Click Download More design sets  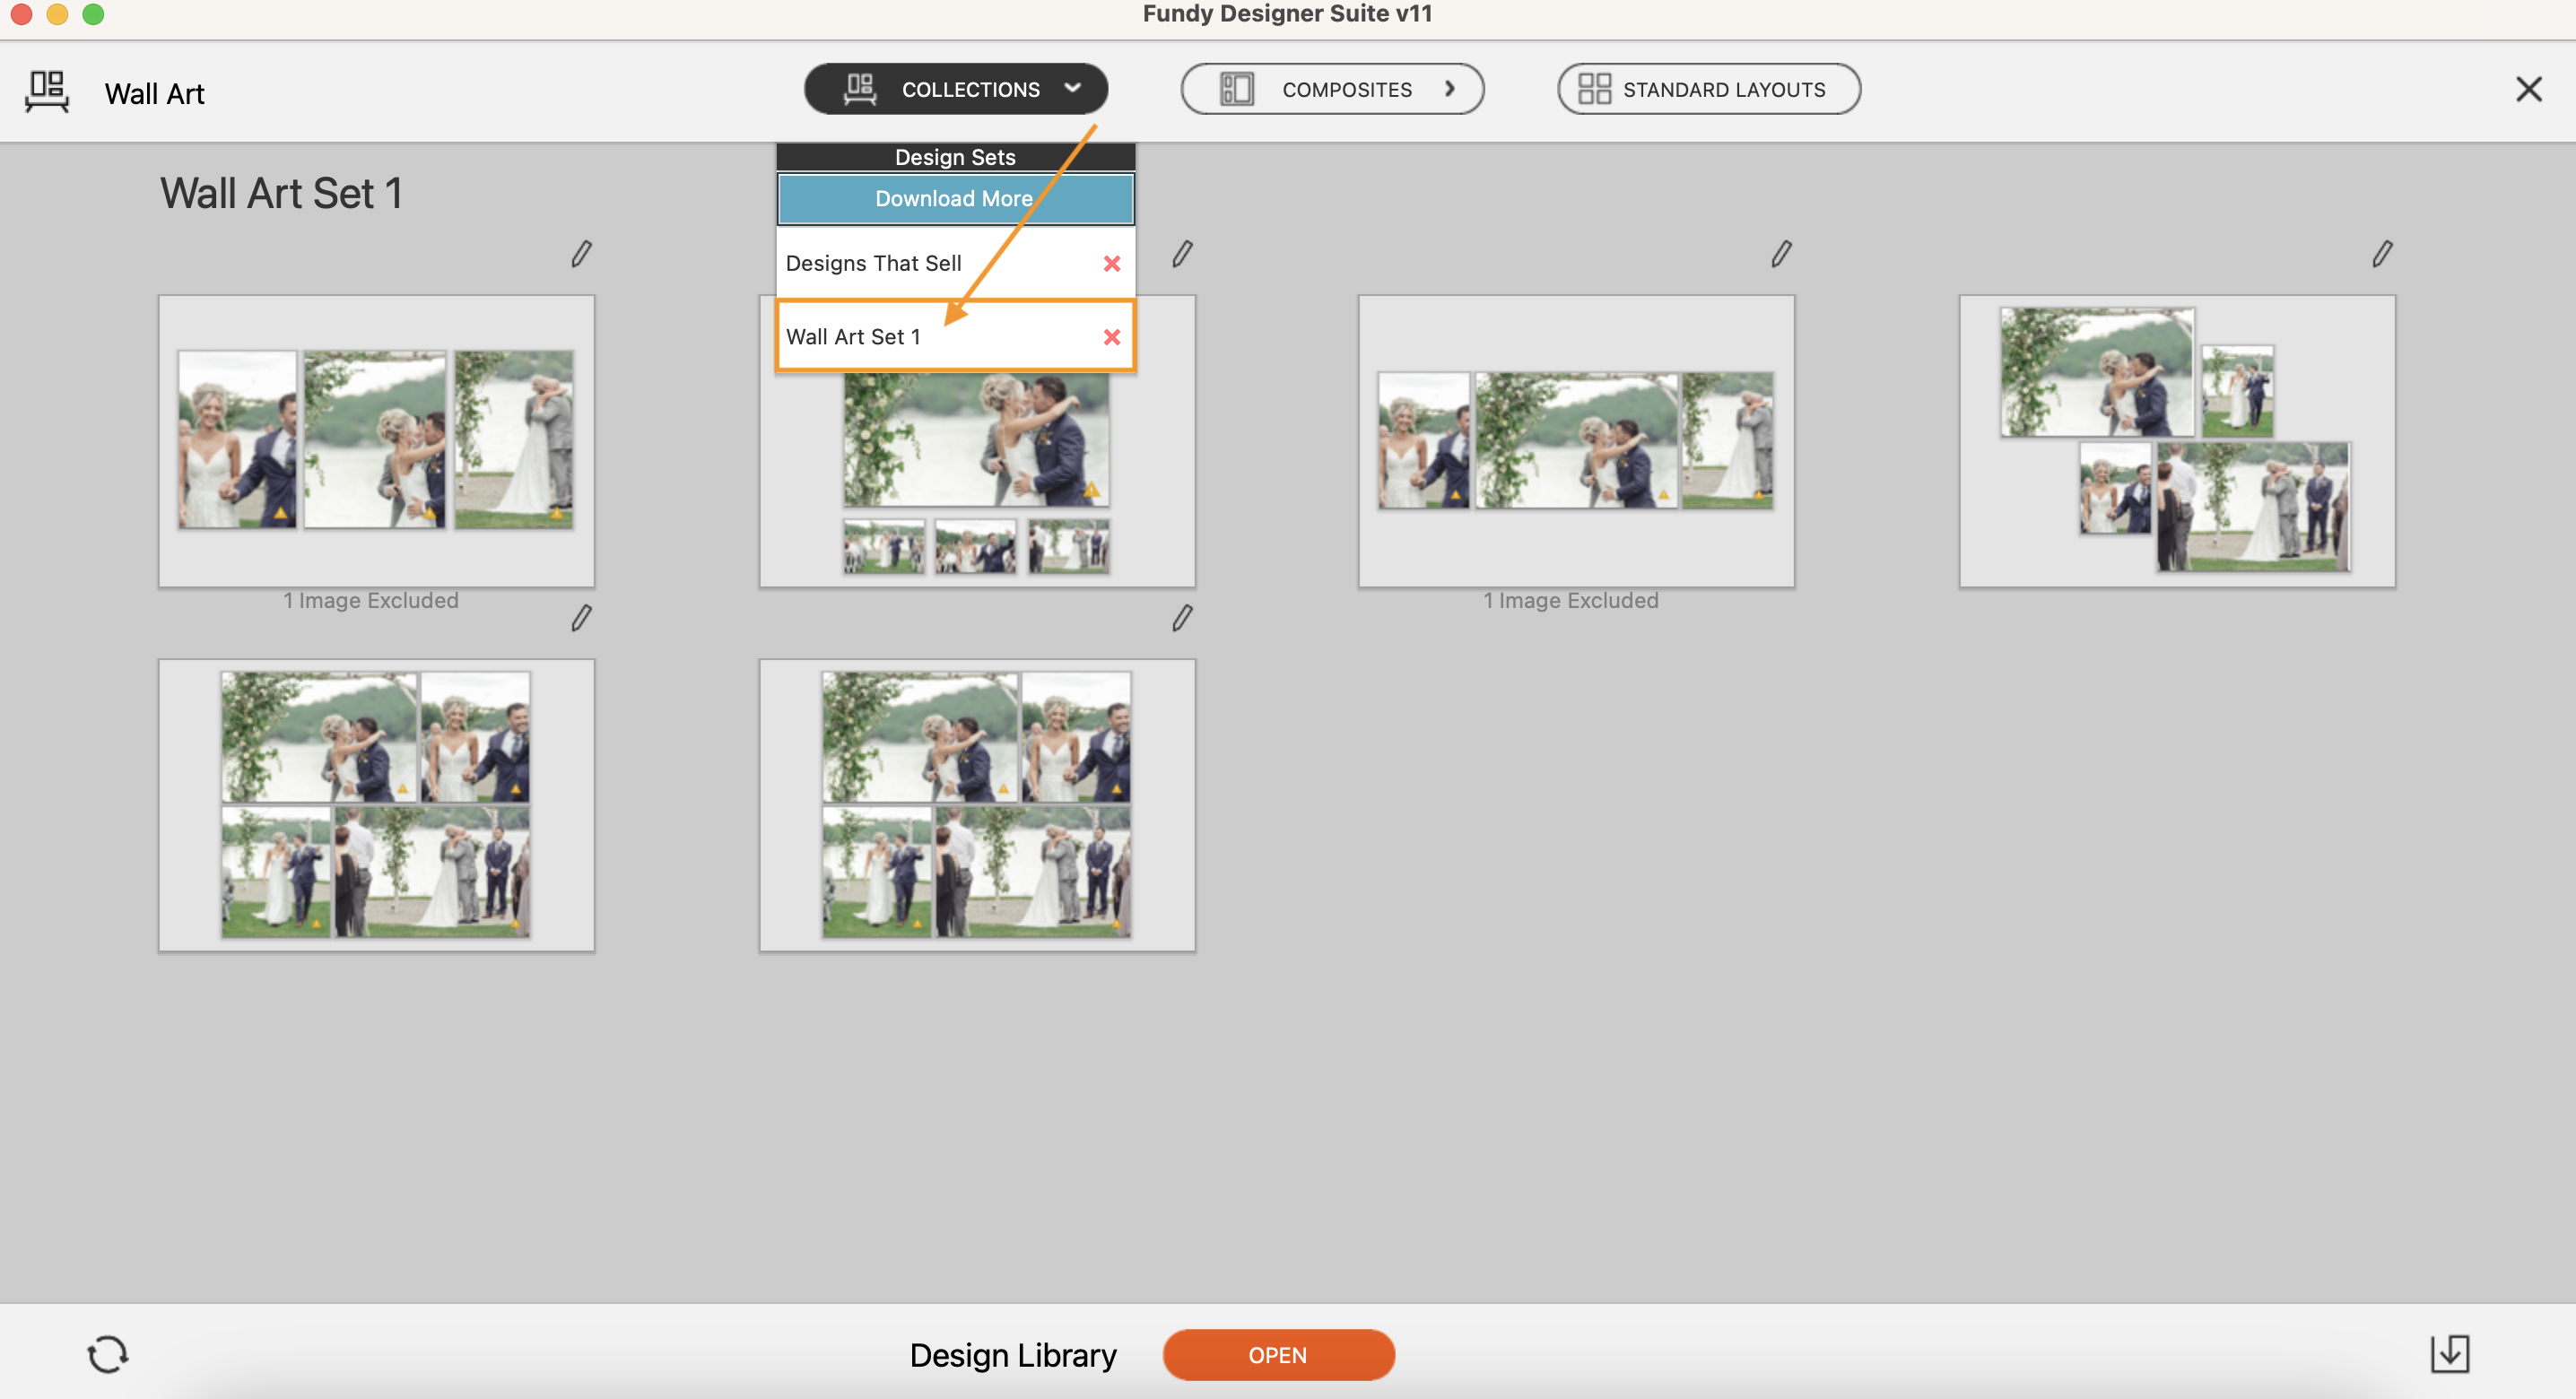pos(955,198)
